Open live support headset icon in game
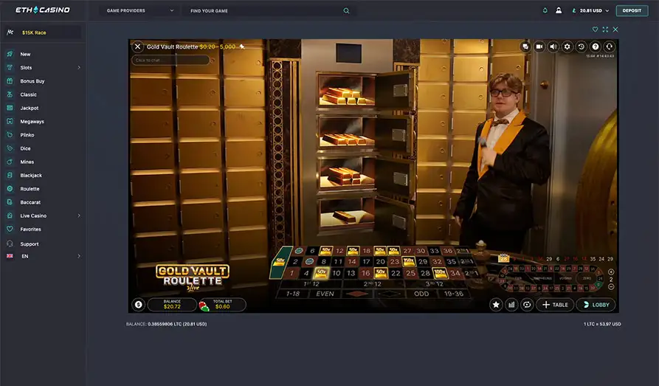 point(609,46)
